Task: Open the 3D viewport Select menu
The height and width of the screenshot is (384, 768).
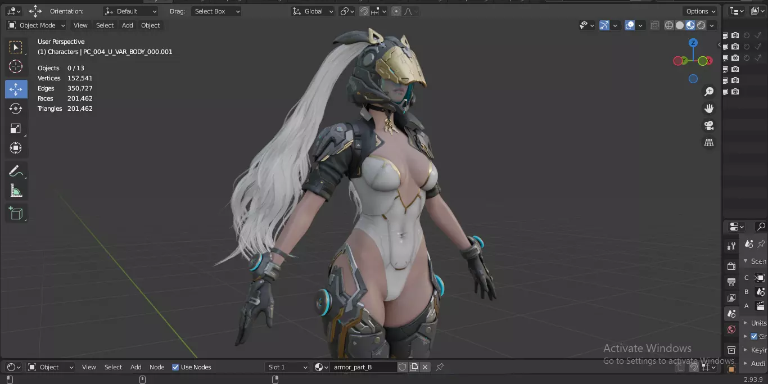Action: click(x=105, y=25)
